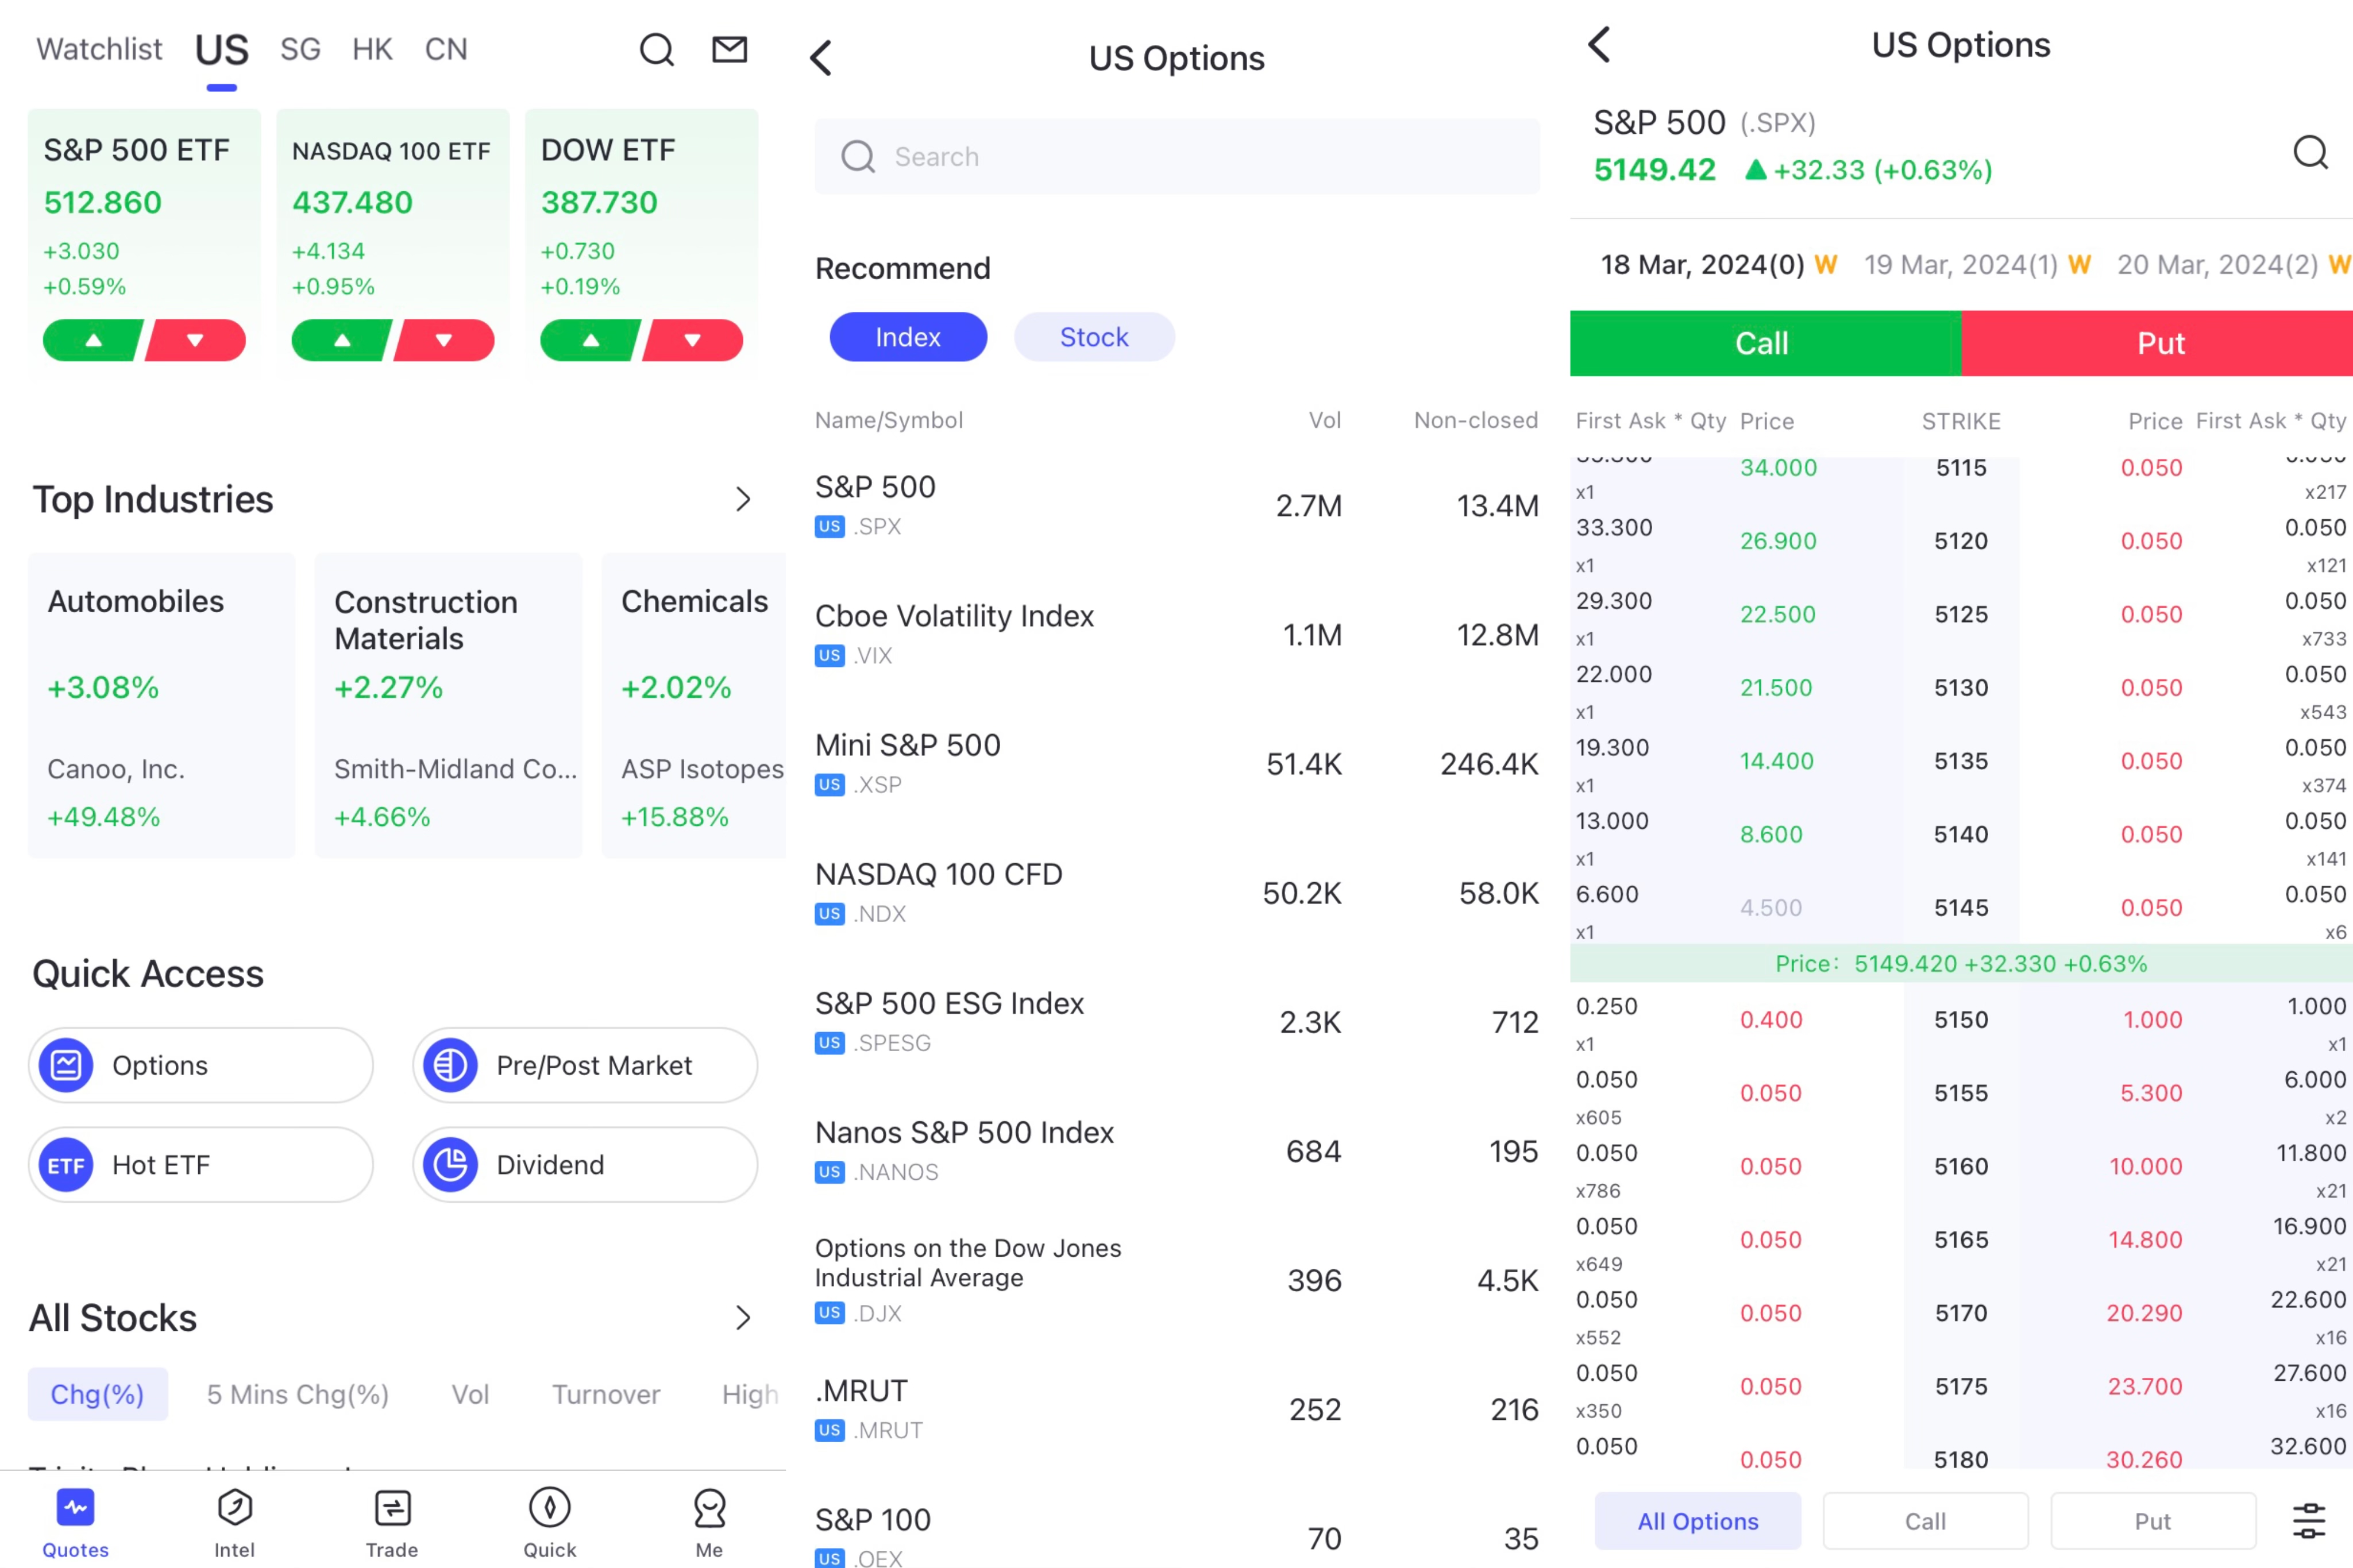Tap search icon next to S&P 500 price
The height and width of the screenshot is (1568, 2353).
point(2310,152)
